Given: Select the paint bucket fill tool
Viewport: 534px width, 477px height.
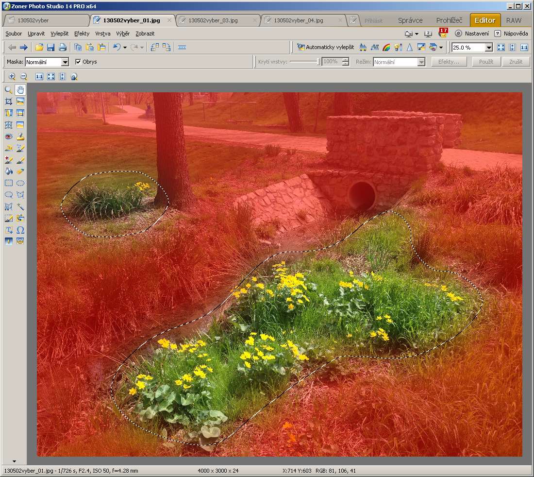Looking at the screenshot, I should 8,171.
